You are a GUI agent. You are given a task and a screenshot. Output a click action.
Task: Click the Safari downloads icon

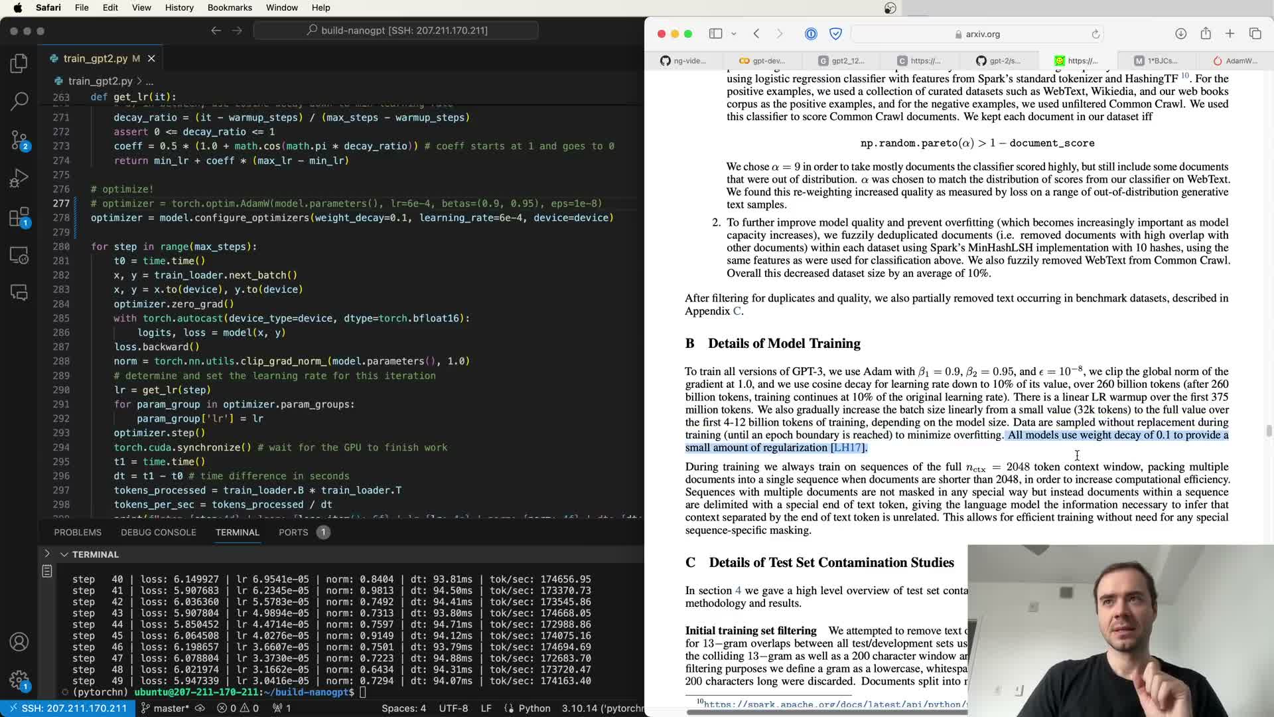click(1180, 34)
